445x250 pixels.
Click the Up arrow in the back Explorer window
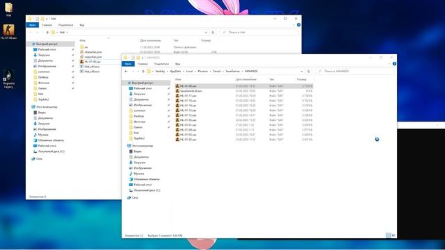click(x=47, y=33)
